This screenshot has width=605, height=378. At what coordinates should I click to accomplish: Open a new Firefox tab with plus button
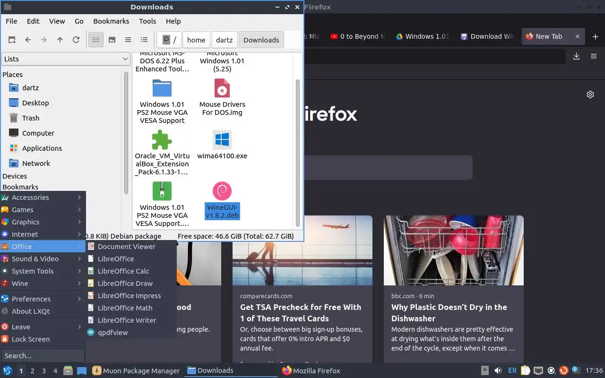pyautogui.click(x=595, y=36)
